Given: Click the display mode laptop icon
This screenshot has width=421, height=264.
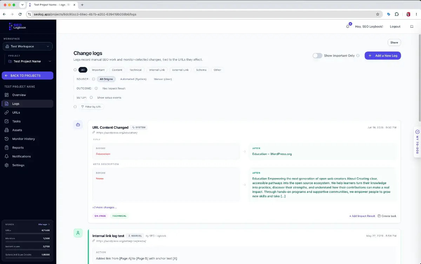Looking at the screenshot, I should click(412, 27).
